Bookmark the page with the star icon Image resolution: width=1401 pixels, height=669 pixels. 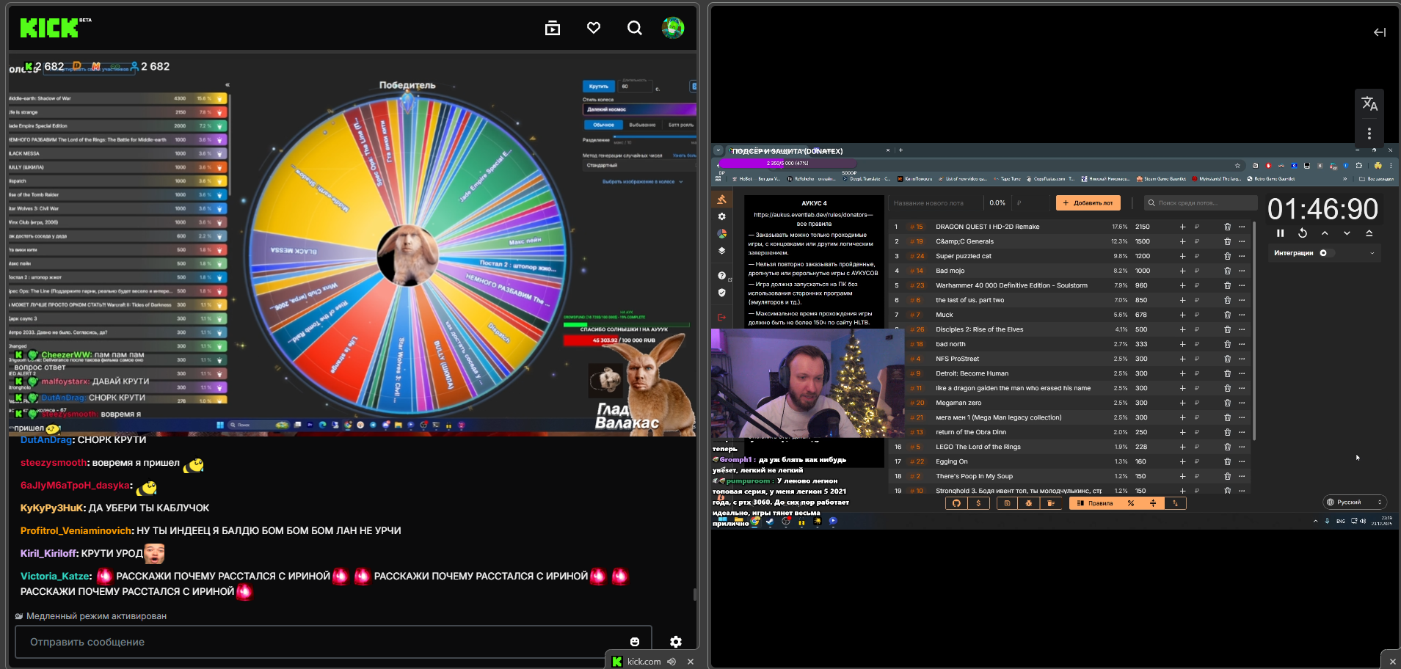click(x=1237, y=165)
